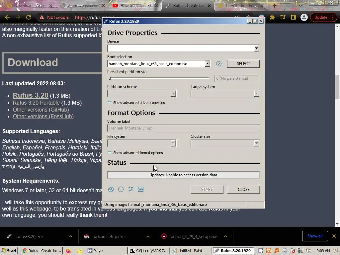
Task: Switch to the 7-Zip C:\Users taskbar window
Action: tap(149, 251)
